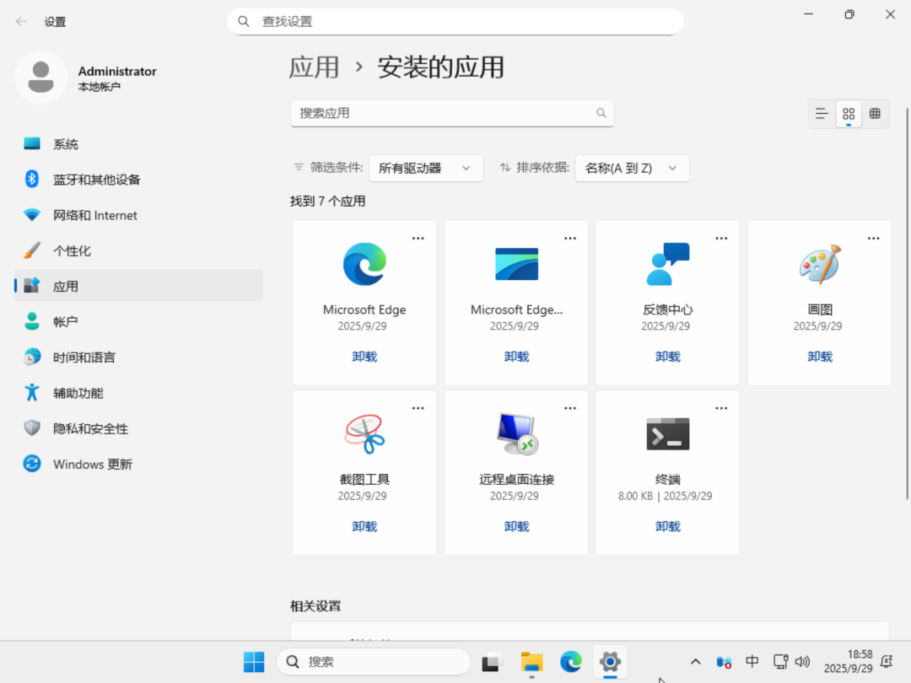The height and width of the screenshot is (683, 911).
Task: Click the 终端 terminal icon
Action: pos(667,434)
